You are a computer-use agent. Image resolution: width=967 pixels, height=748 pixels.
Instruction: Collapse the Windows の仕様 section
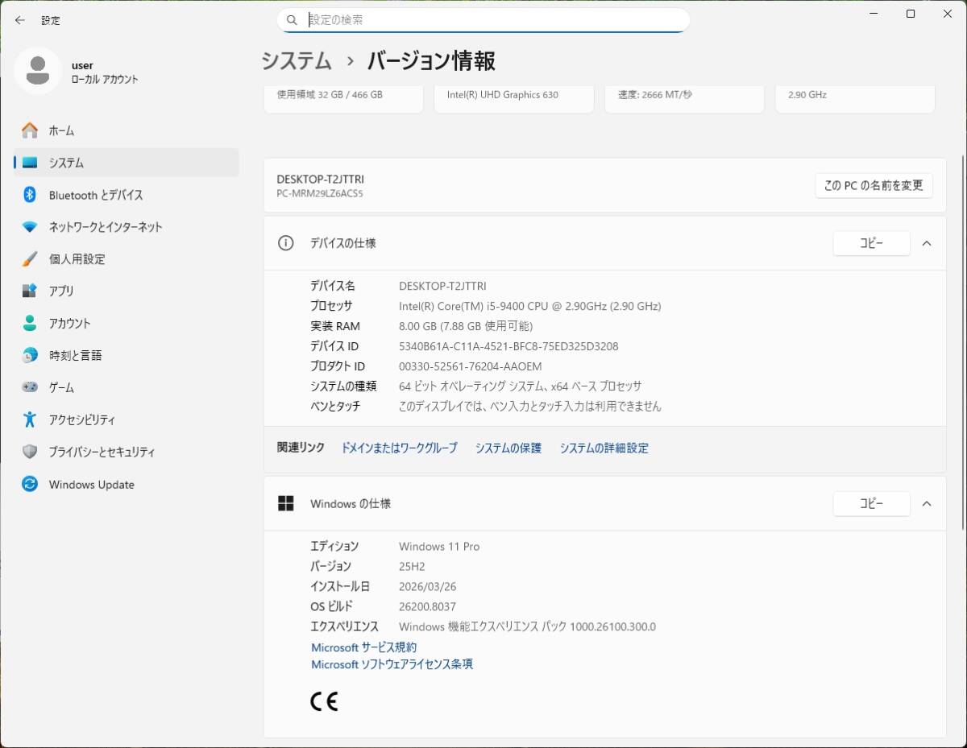pos(927,503)
